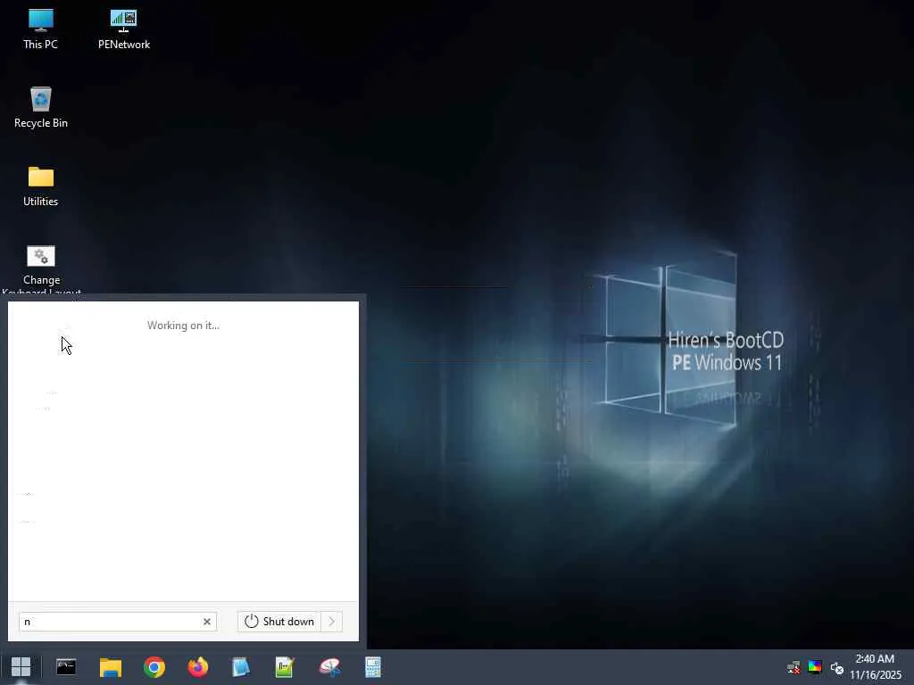Click the taskbar clock showing 2:40 AM
The image size is (914, 685).
(875, 667)
